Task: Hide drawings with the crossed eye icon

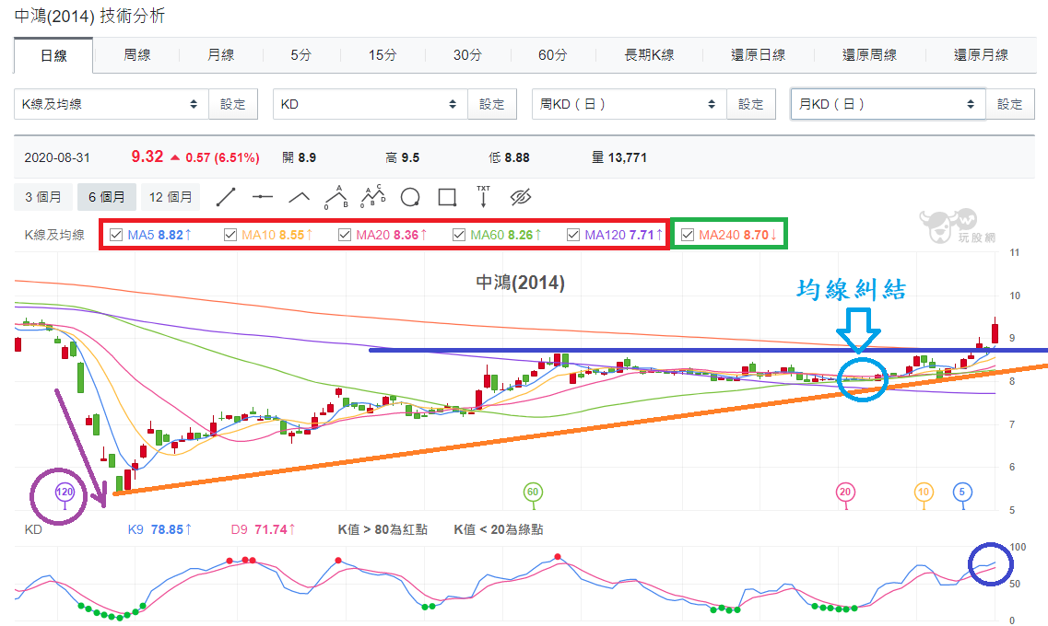Action: (520, 197)
